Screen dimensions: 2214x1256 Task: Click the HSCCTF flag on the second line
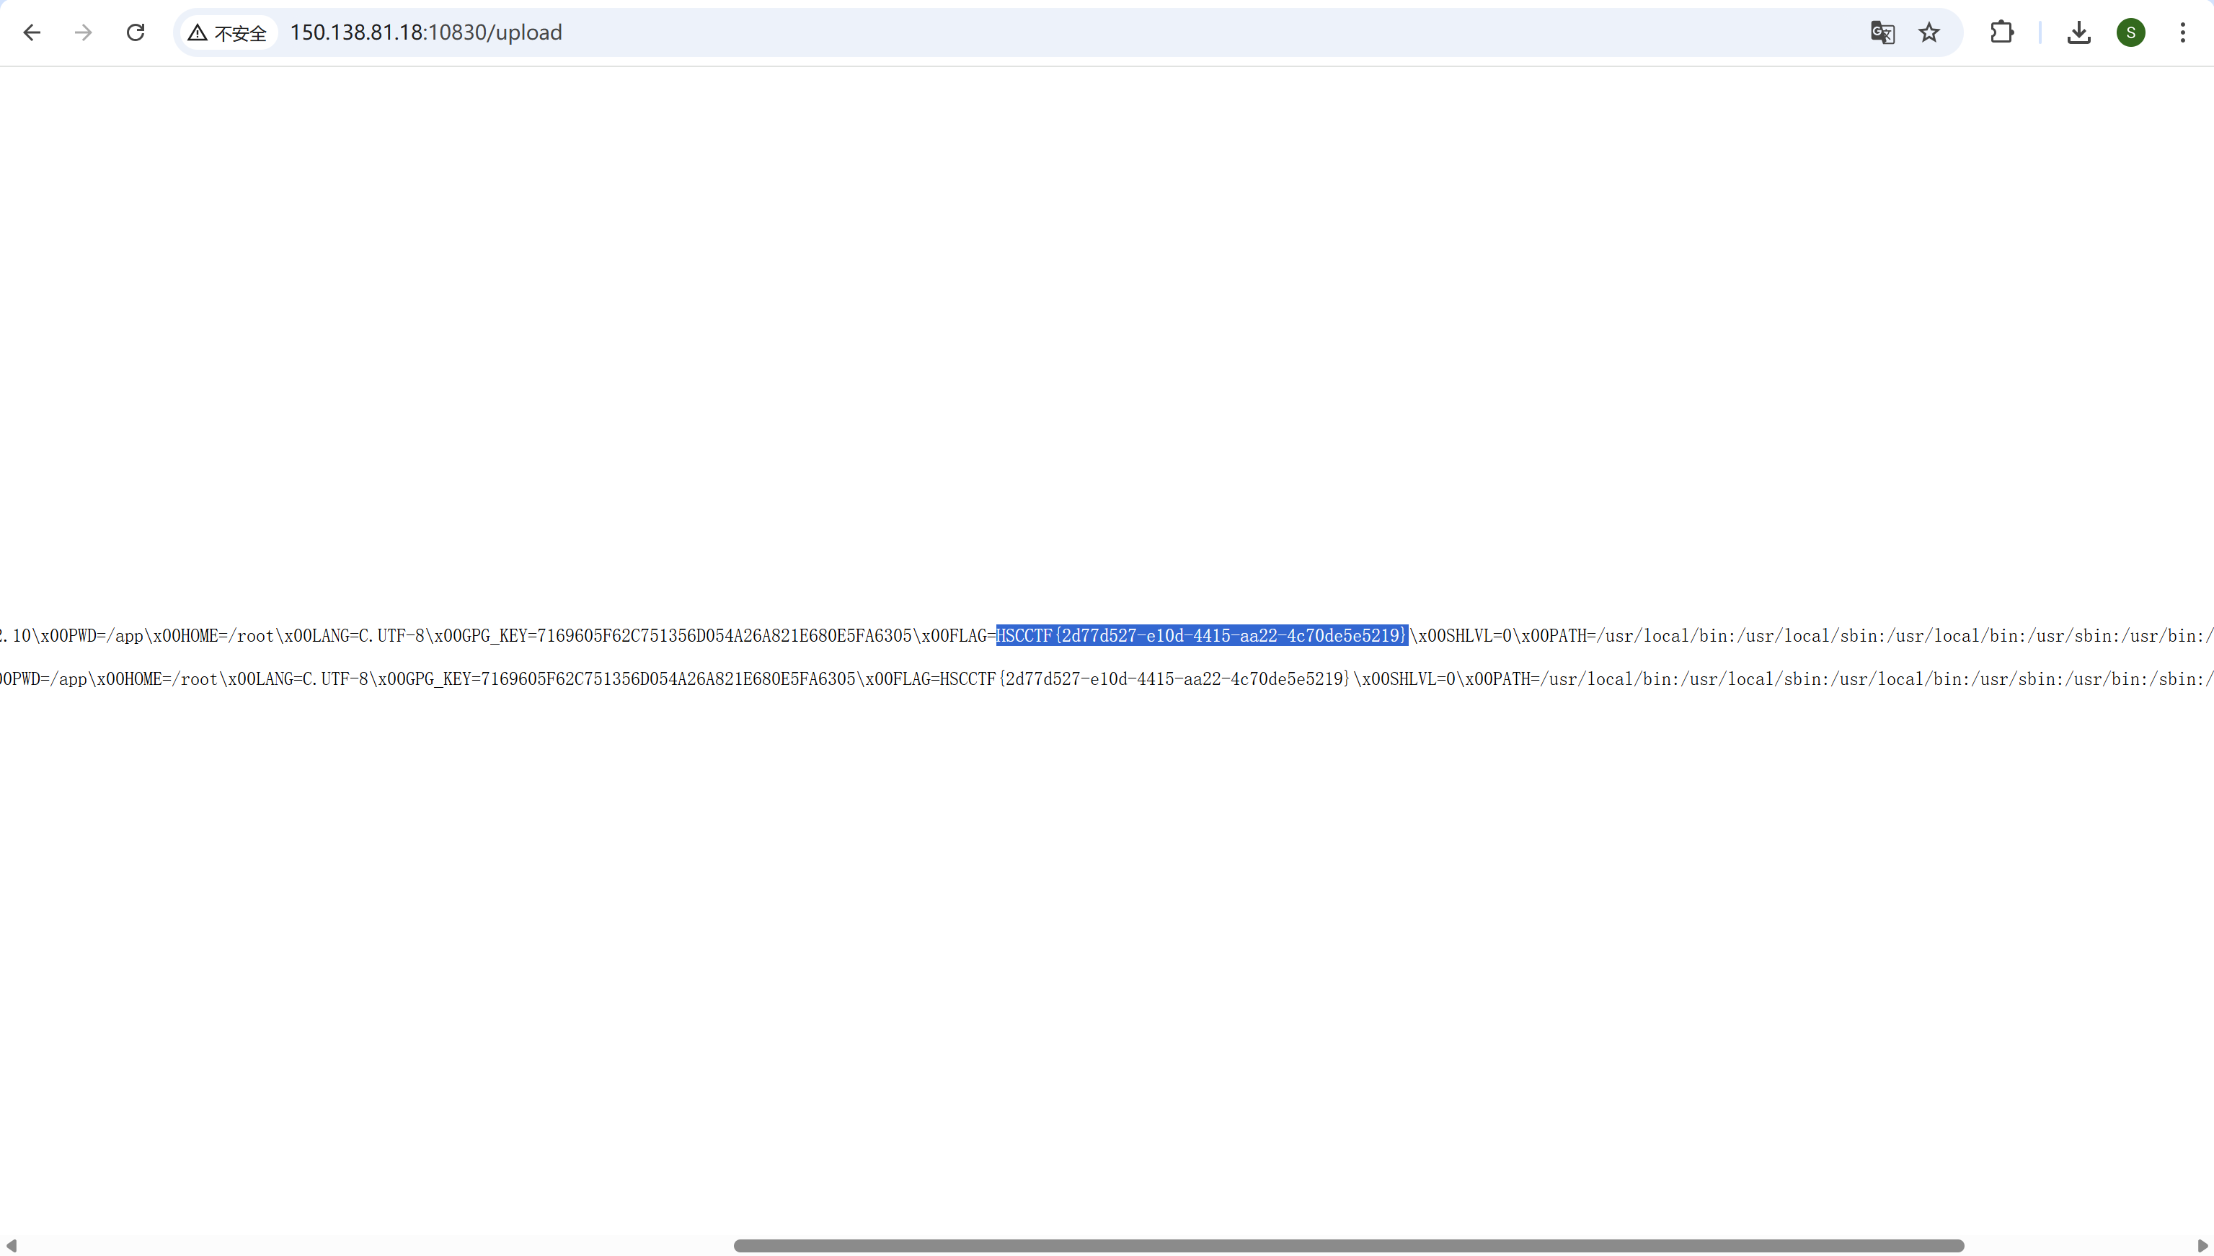1143,679
